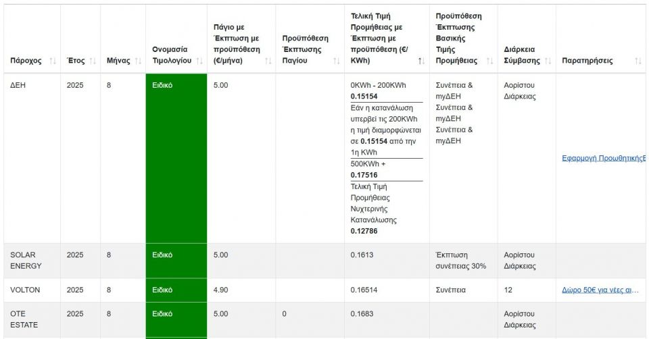Viewport: 649px width, 339px height.
Task: Sort by Πάγιο με Έκπτωση (€/μήνα)
Action: pyautogui.click(x=268, y=61)
